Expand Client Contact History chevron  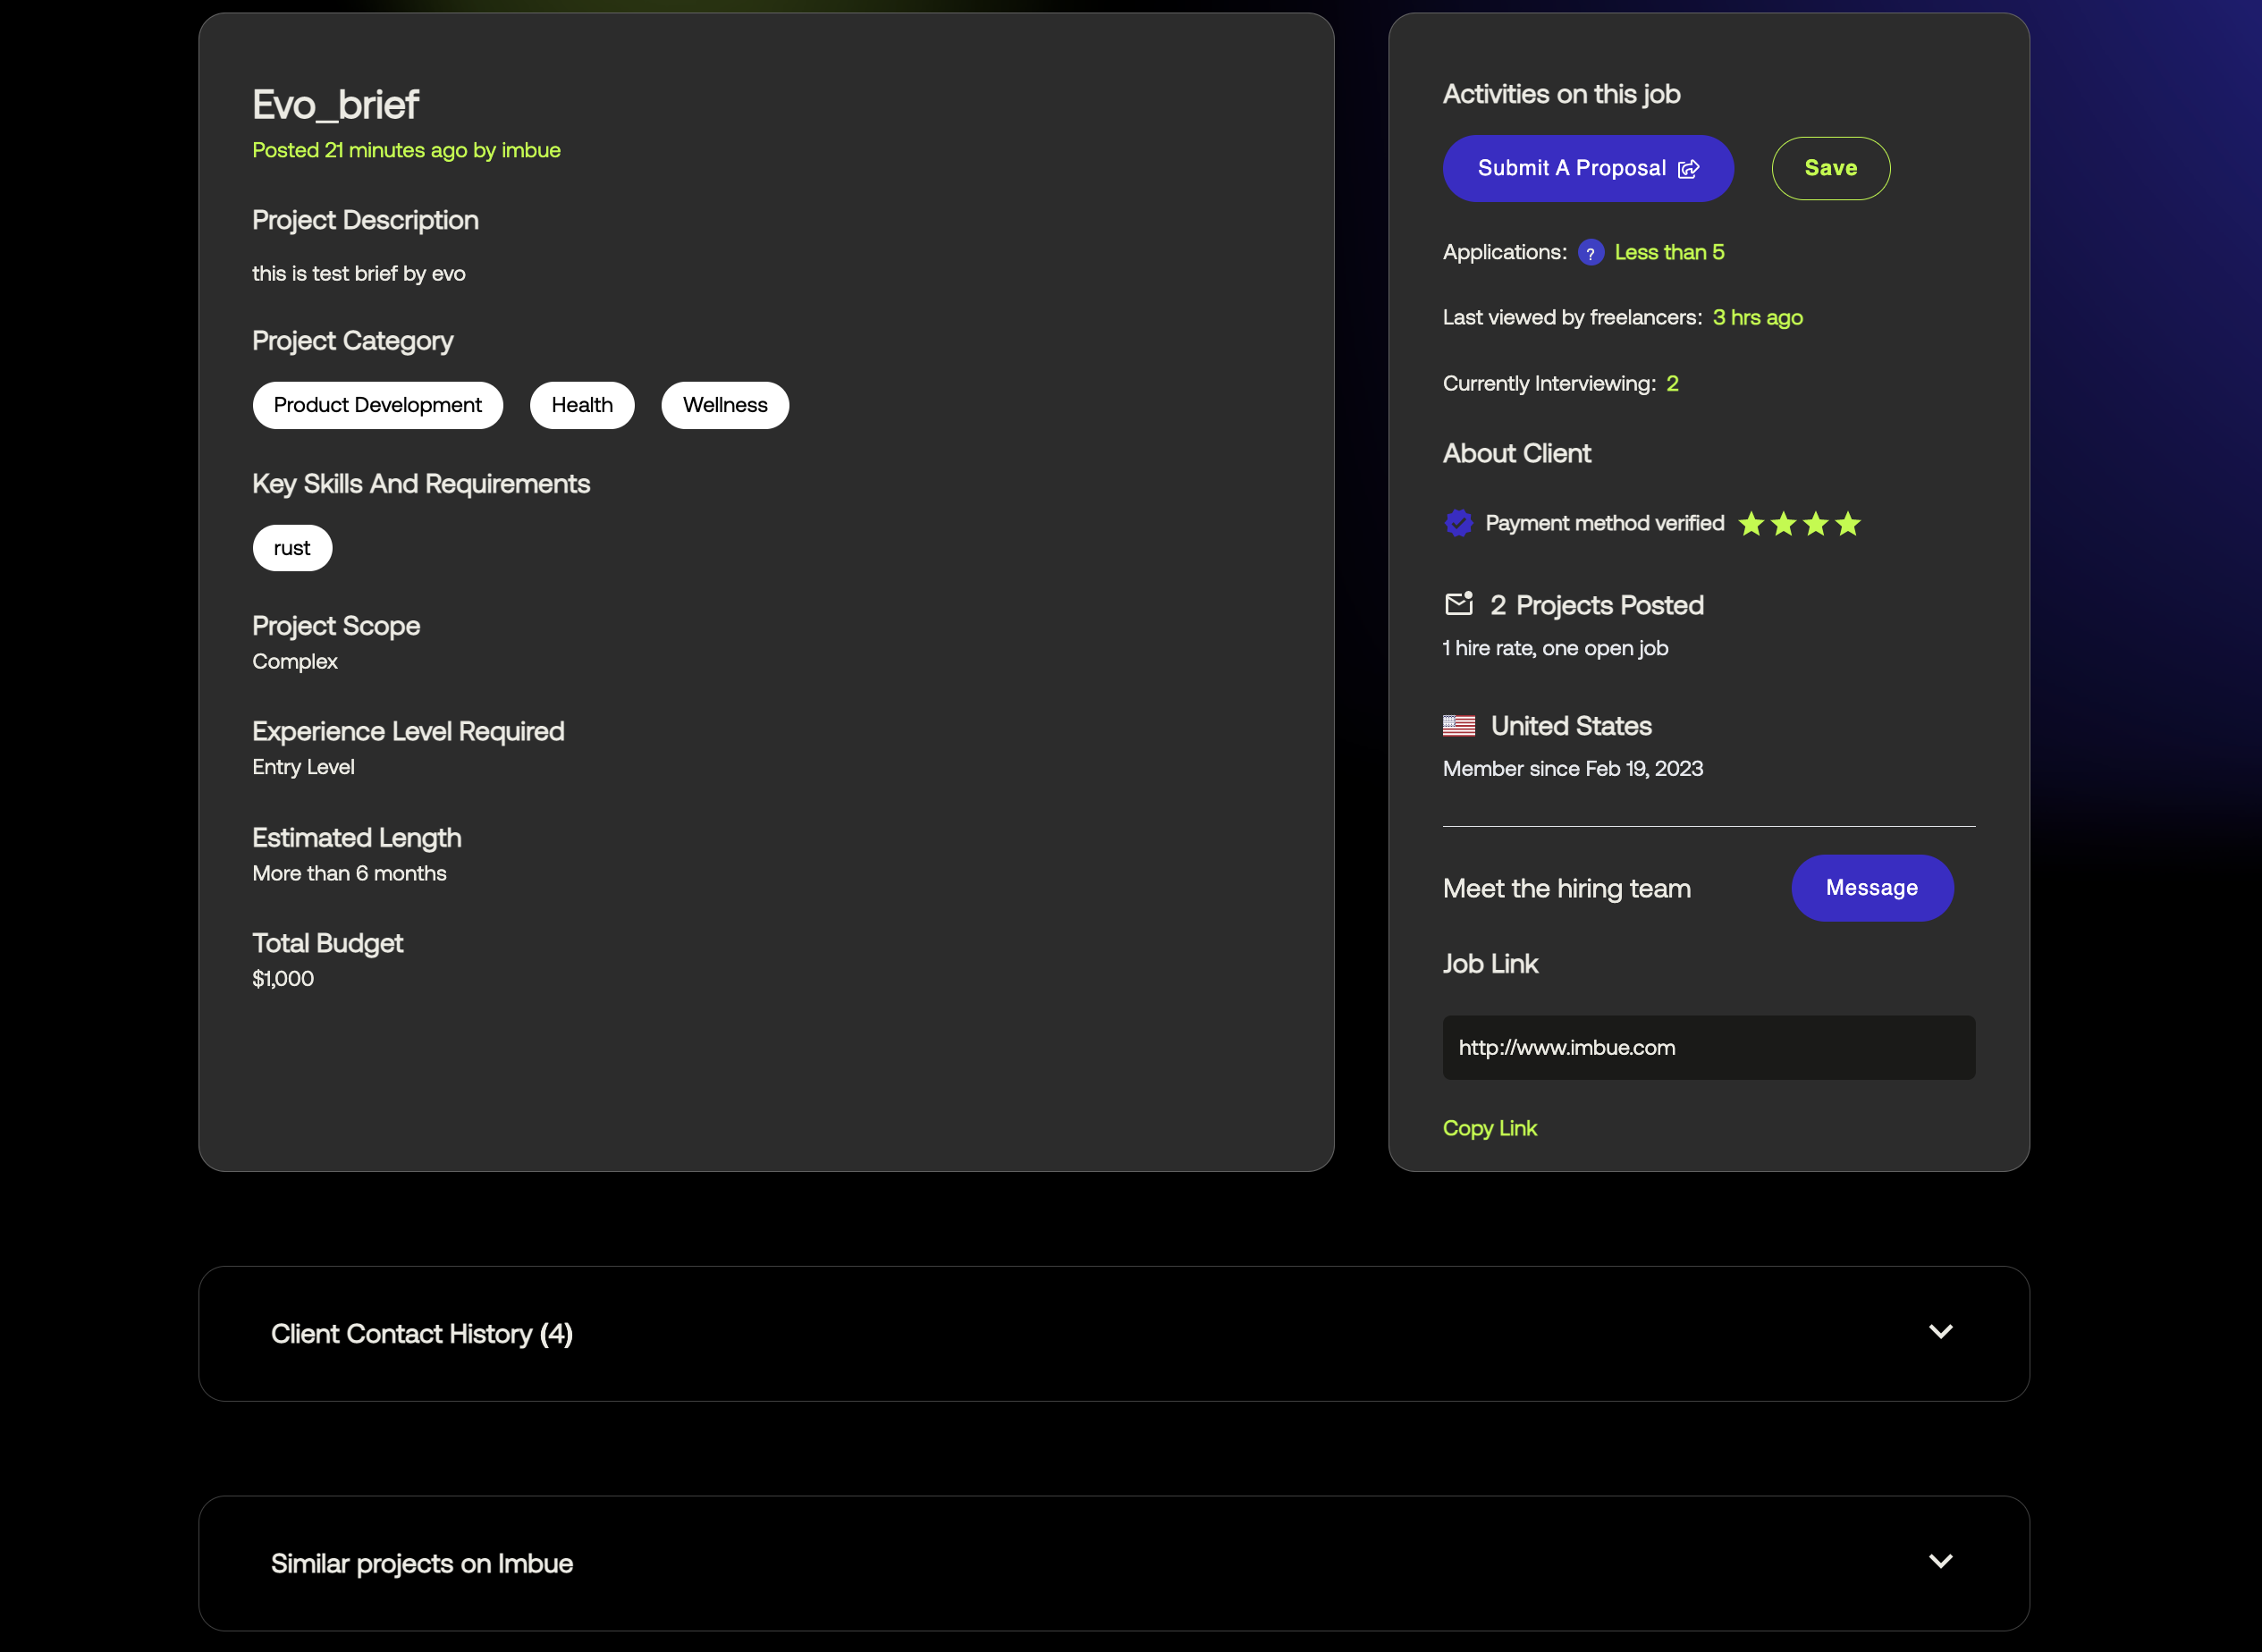1940,1332
